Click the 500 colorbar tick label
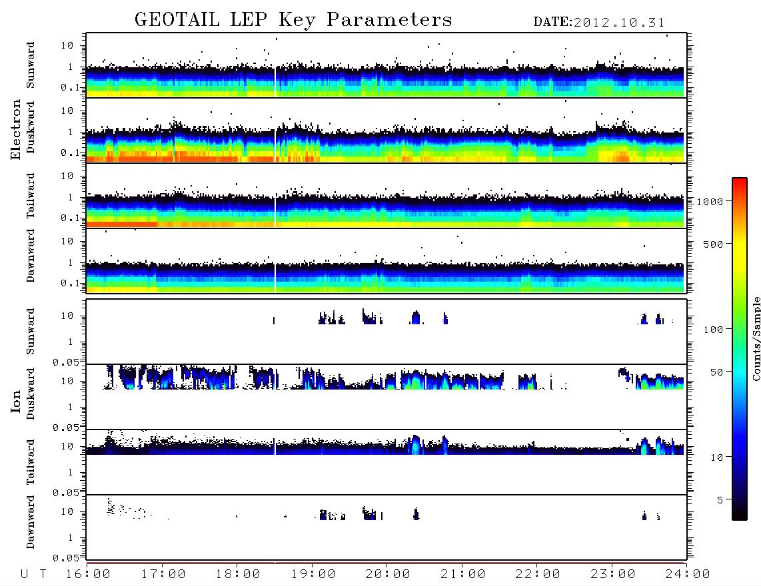761x586 pixels. 714,244
